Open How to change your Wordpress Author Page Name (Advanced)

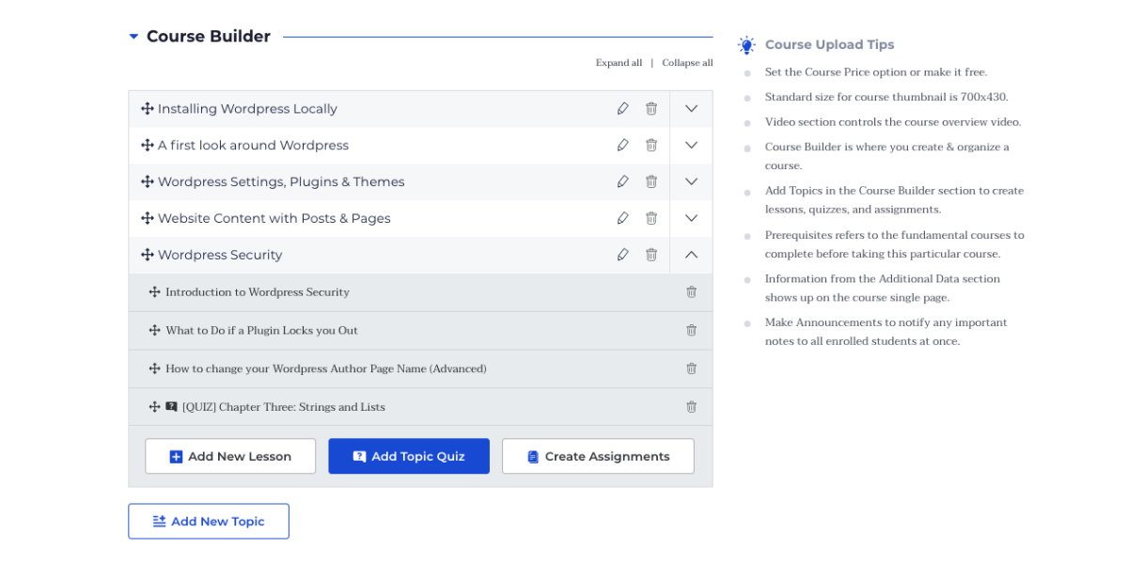tap(326, 368)
